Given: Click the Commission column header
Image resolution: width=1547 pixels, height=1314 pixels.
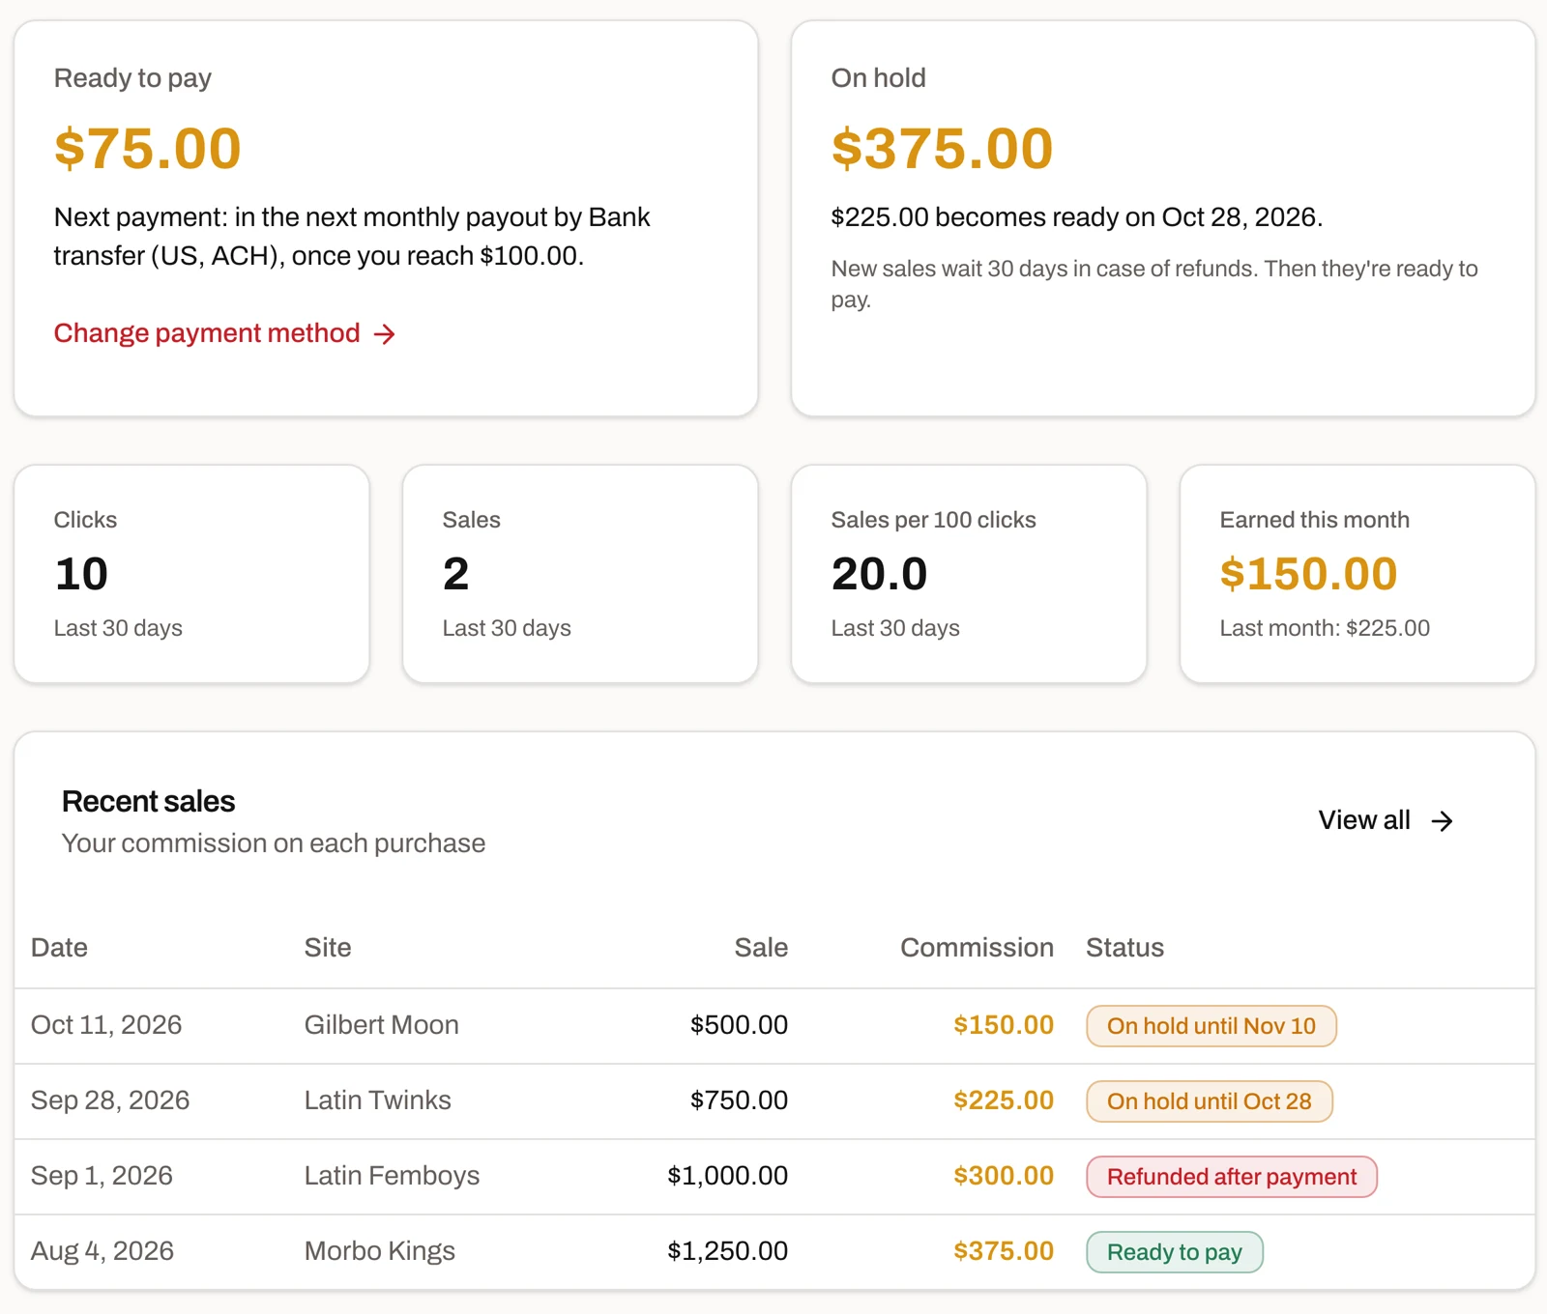Looking at the screenshot, I should tap(977, 948).
